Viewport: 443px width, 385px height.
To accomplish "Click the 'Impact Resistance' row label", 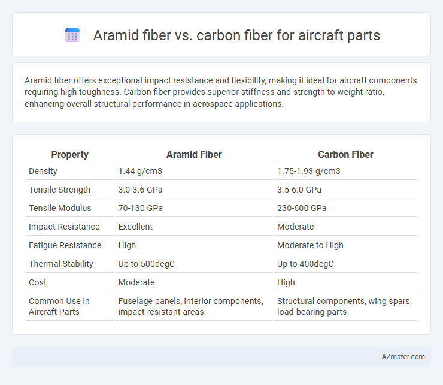I will point(64,227).
